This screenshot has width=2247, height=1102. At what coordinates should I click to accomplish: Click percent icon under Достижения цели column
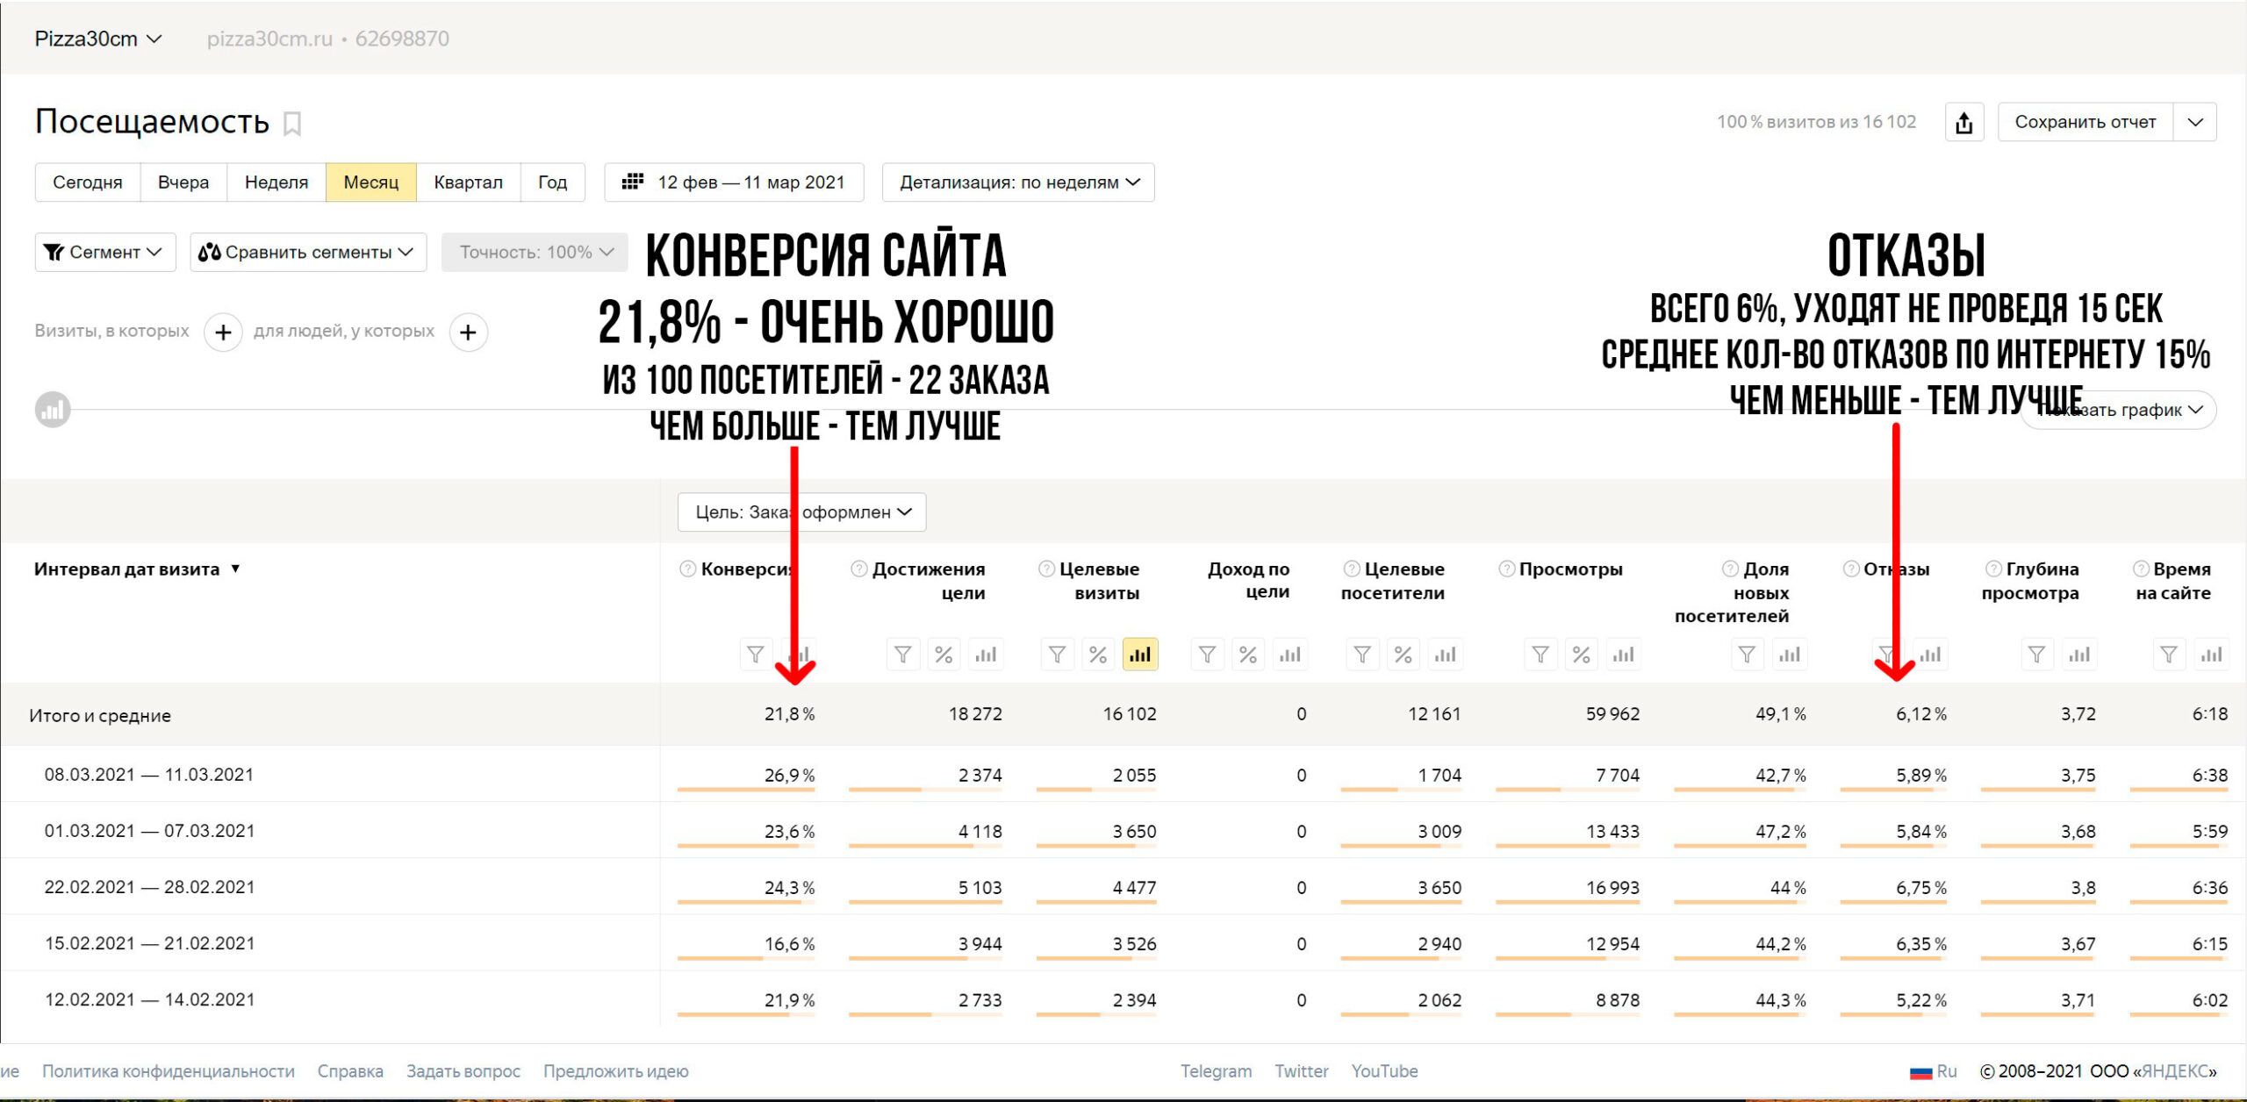click(944, 655)
